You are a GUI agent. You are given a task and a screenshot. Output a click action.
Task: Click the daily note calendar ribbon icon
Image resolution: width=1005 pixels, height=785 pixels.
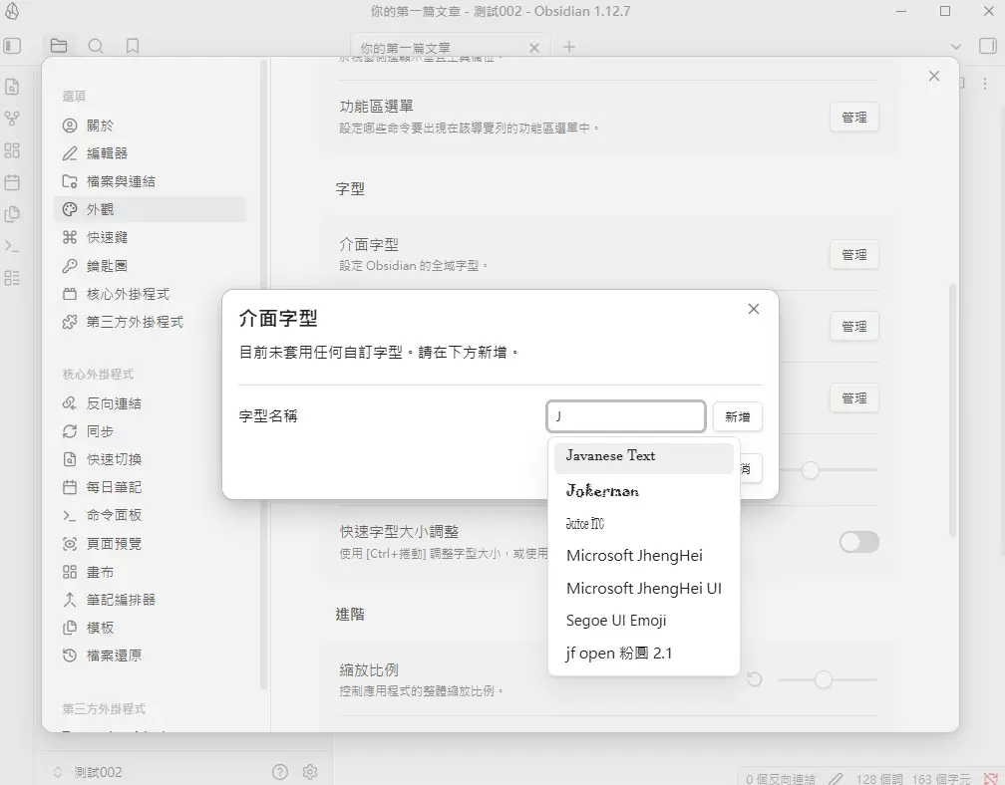[12, 182]
